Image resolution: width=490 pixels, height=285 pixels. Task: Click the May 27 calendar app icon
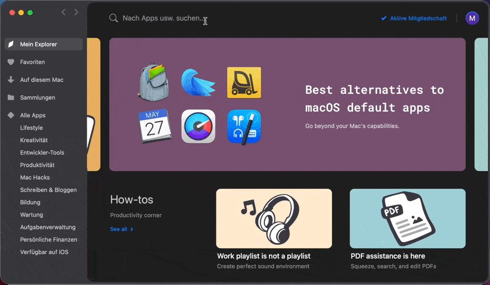pyautogui.click(x=155, y=126)
